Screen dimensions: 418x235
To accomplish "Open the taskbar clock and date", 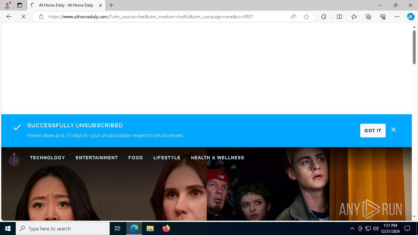I will (390, 228).
